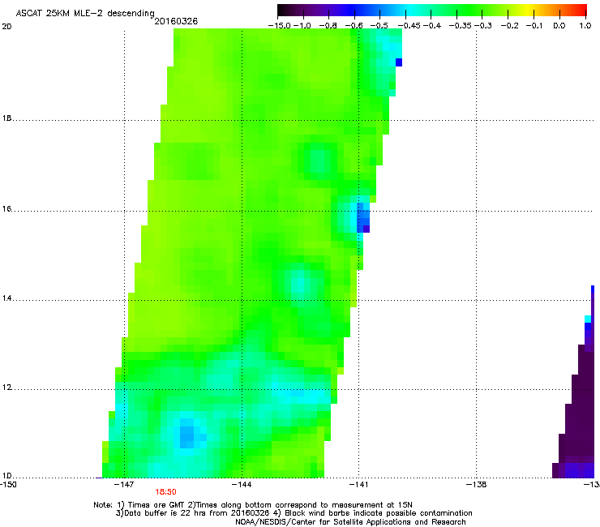Screen dimensions: 600x527
Task: Click the latitude axis label "16"
Action: tap(6, 209)
